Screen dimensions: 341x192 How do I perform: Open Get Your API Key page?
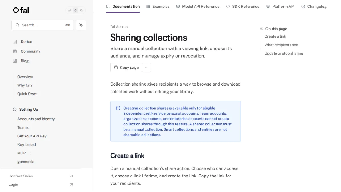32,136
